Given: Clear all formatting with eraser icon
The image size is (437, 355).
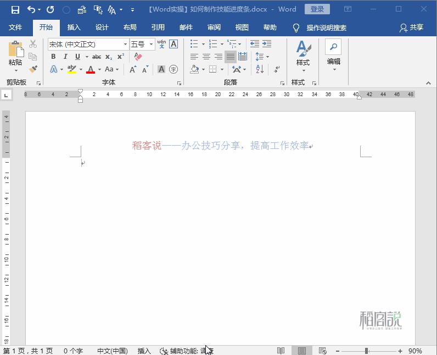Looking at the screenshot, I should coord(138,57).
